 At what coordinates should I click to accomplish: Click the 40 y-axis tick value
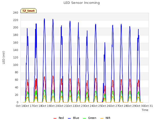tap(16, 87)
